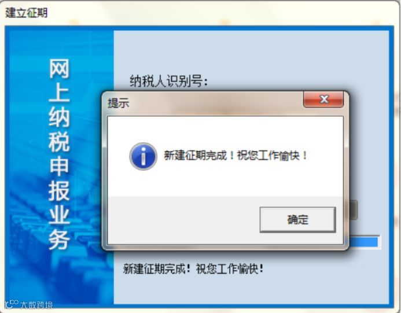Image resolution: width=401 pixels, height=313 pixels.
Task: Click the blue information icon in the dialog
Action: click(144, 156)
